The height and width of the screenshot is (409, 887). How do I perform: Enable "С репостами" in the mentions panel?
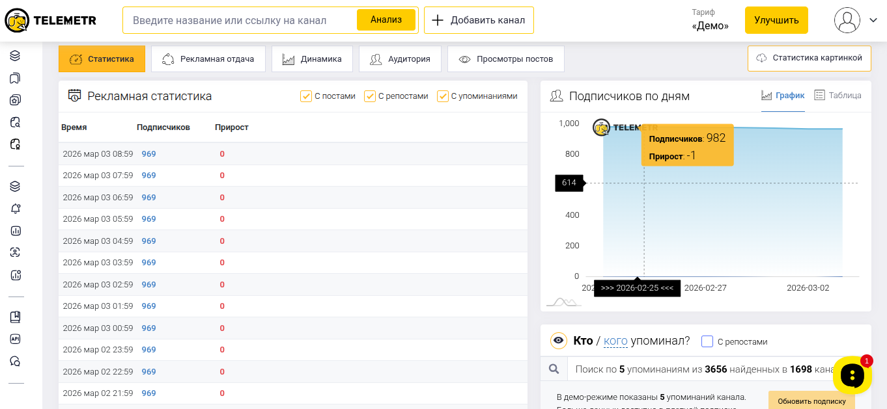[707, 341]
